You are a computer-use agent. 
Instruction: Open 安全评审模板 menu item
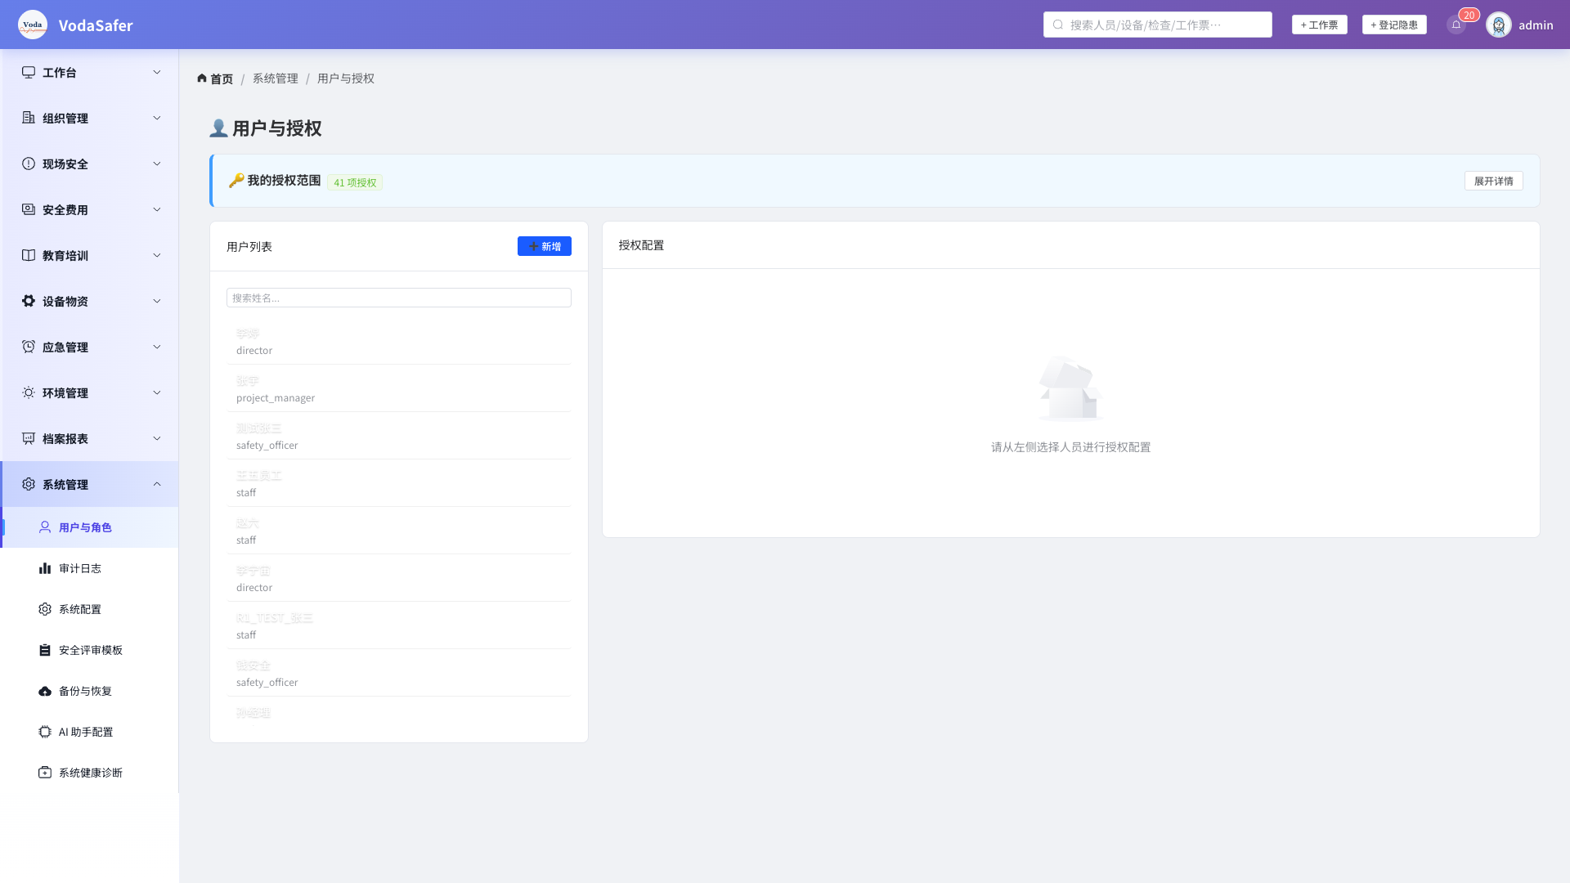89,650
